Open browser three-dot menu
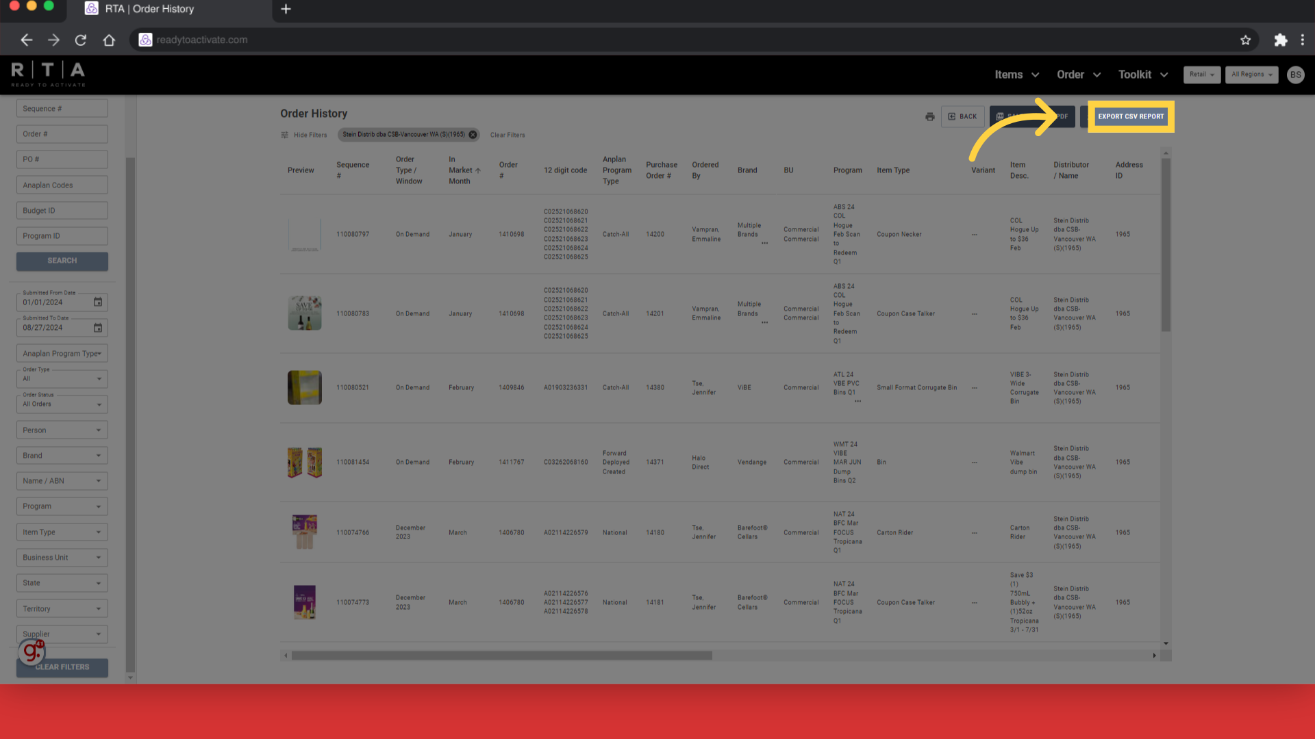 click(x=1303, y=40)
